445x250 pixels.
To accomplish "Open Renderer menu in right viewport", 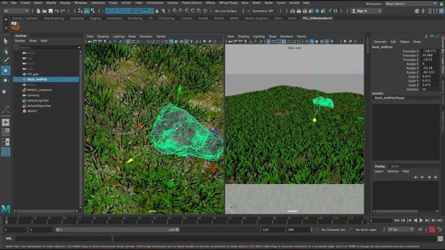I will tap(286, 36).
